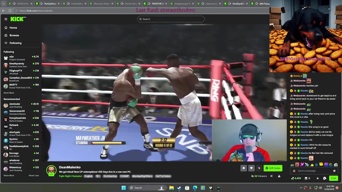Image resolution: width=342 pixels, height=192 pixels.
Task: Switch to BlackEyedCh browser tab
Action: tap(236, 3)
